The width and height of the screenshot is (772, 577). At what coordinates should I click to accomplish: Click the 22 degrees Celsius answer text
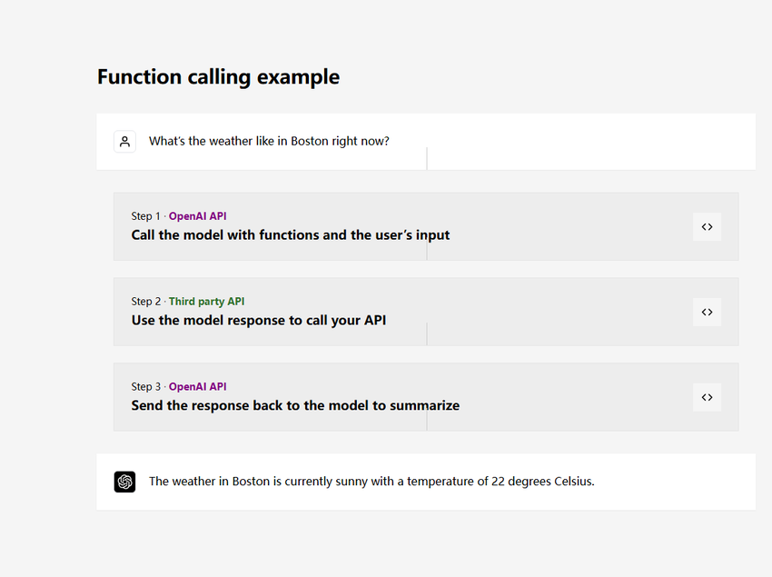[371, 481]
